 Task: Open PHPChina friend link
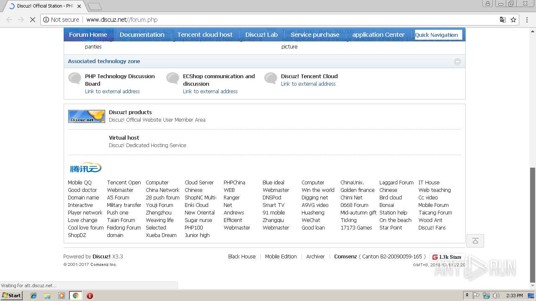[x=234, y=183]
